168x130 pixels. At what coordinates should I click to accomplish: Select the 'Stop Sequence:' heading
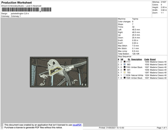[125, 57]
